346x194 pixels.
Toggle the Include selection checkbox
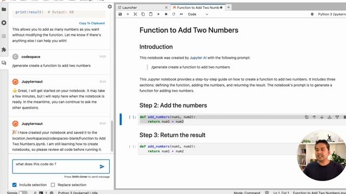point(15,185)
